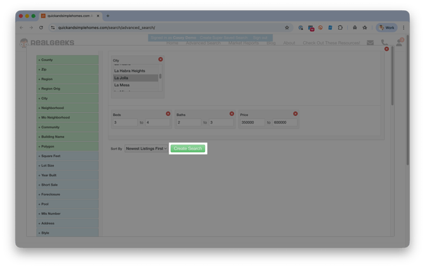The image size is (425, 268).
Task: Click the city list scrollbar
Action: [x=160, y=77]
